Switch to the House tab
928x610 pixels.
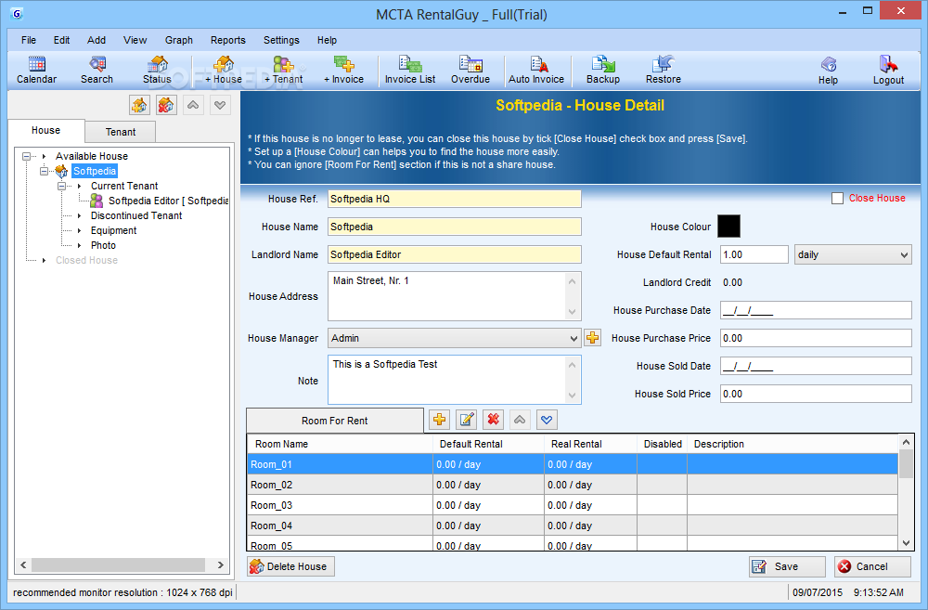coord(46,130)
